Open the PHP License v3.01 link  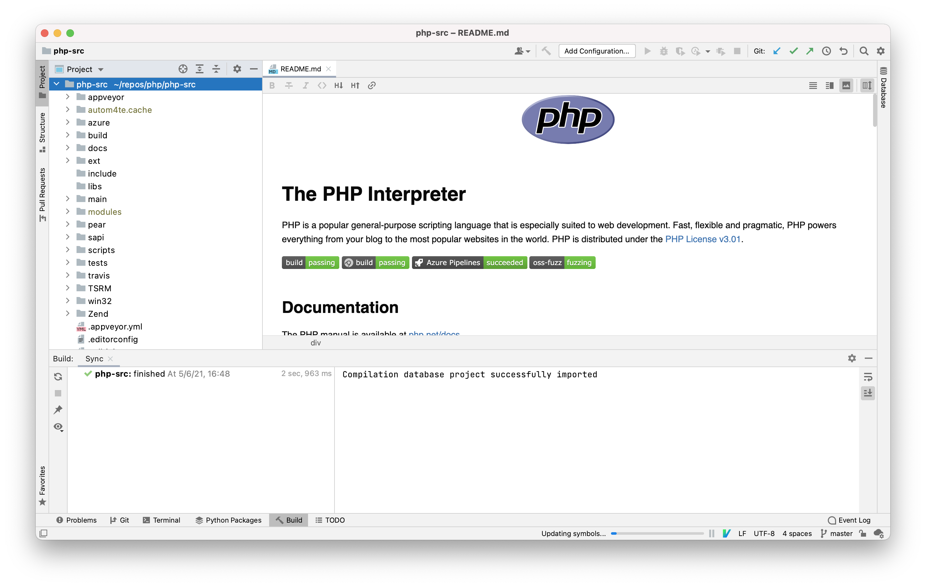point(702,239)
